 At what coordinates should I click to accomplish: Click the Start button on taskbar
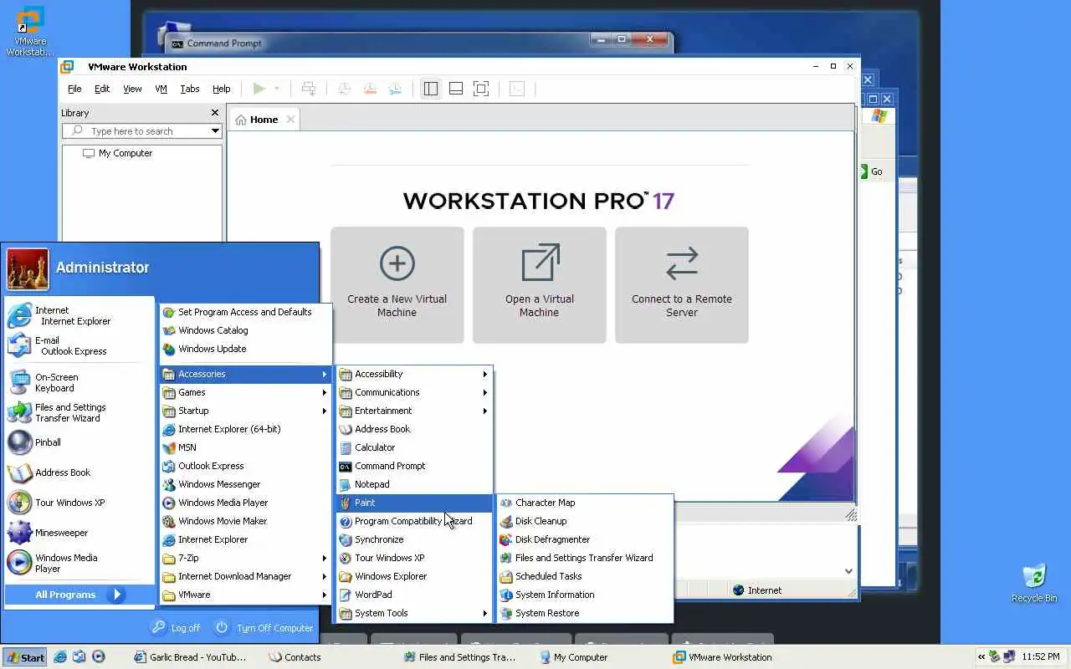pos(24,657)
